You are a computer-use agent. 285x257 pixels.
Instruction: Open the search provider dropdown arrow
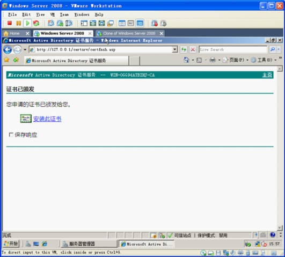point(278,49)
